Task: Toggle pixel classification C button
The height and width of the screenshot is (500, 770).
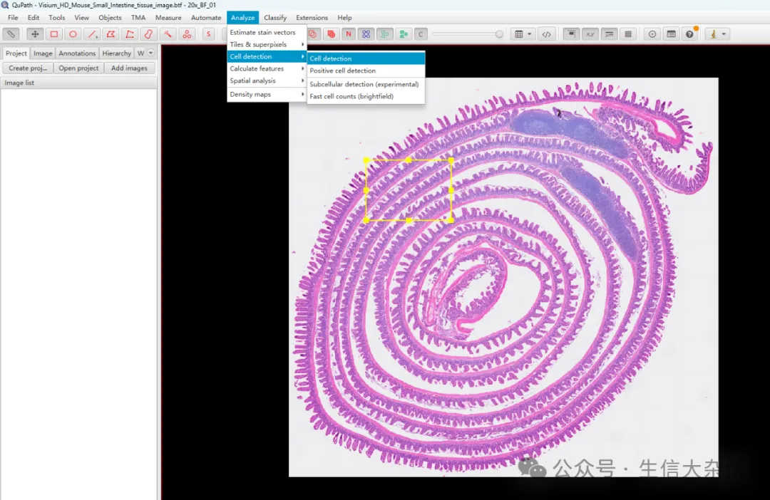Action: 421,34
